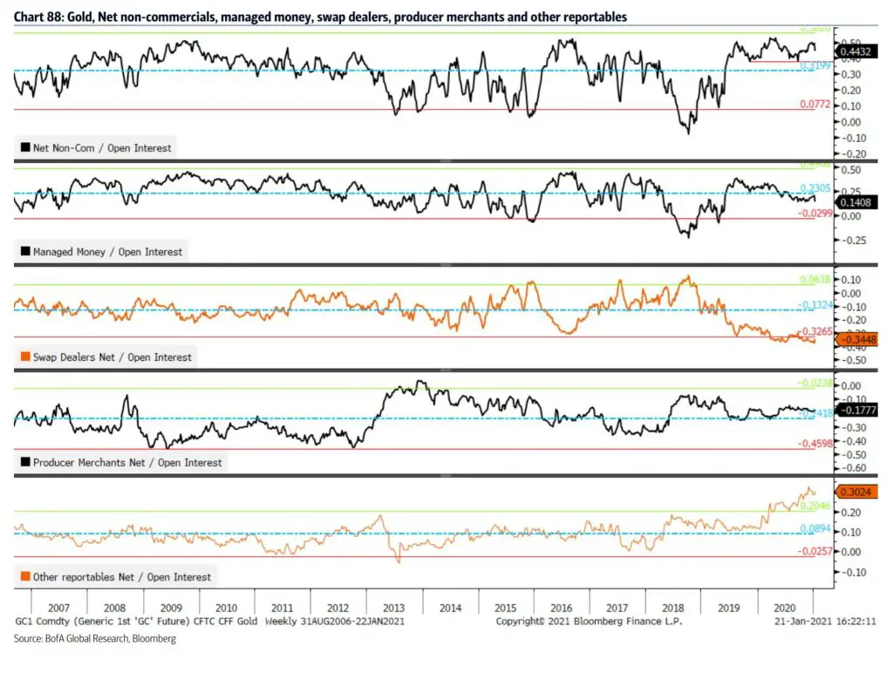Click the 'Source: BofA Global Research, Bloomberg' line
Screen dimensions: 893x673
pos(94,638)
